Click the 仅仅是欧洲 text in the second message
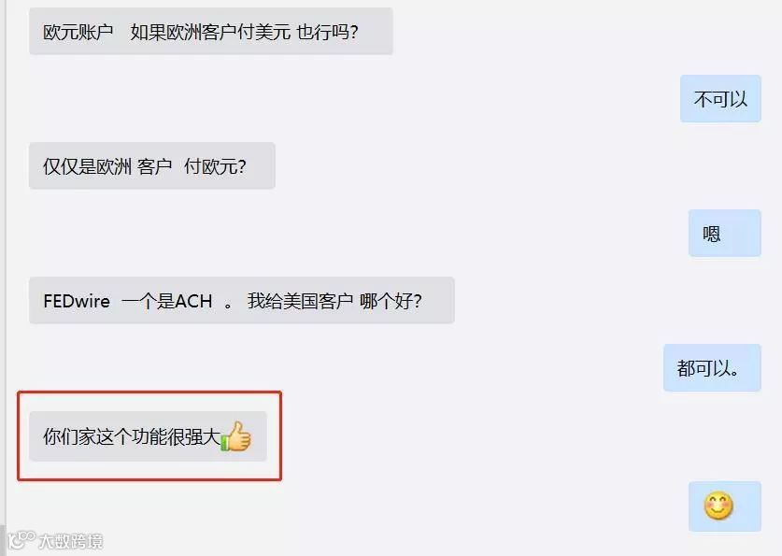 coord(87,166)
